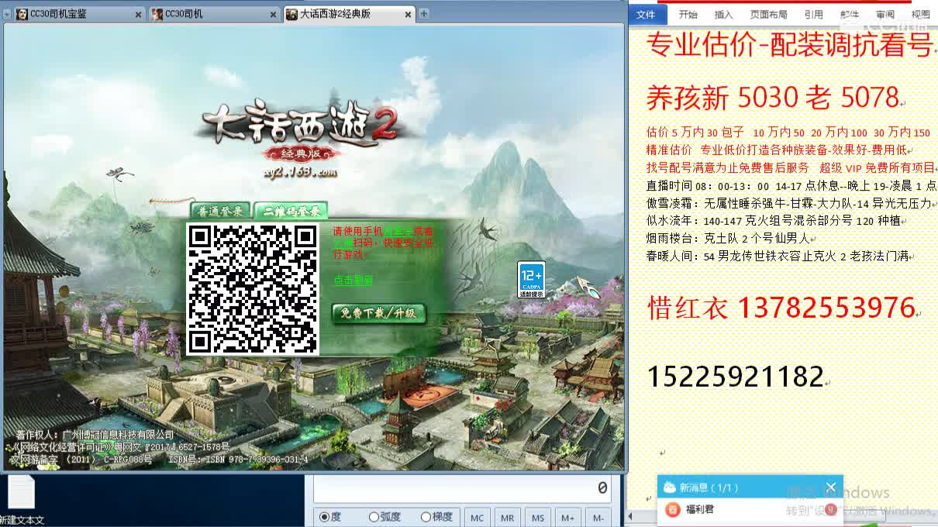
Task: Open the Word 邮件 ribbon tab
Action: 850,14
